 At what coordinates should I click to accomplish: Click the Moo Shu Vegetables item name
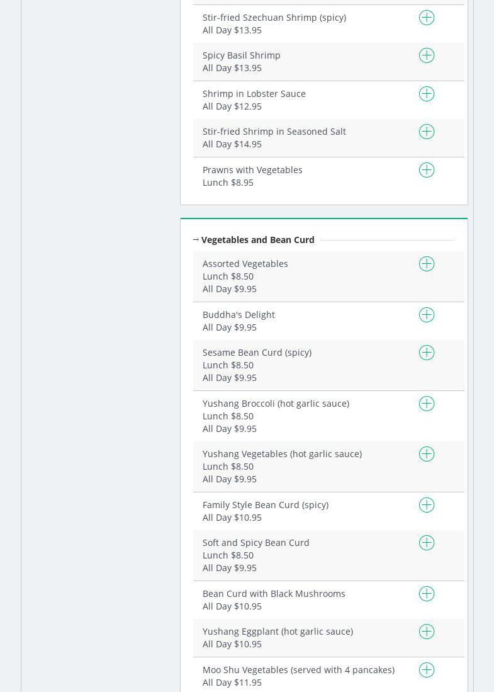coord(298,670)
